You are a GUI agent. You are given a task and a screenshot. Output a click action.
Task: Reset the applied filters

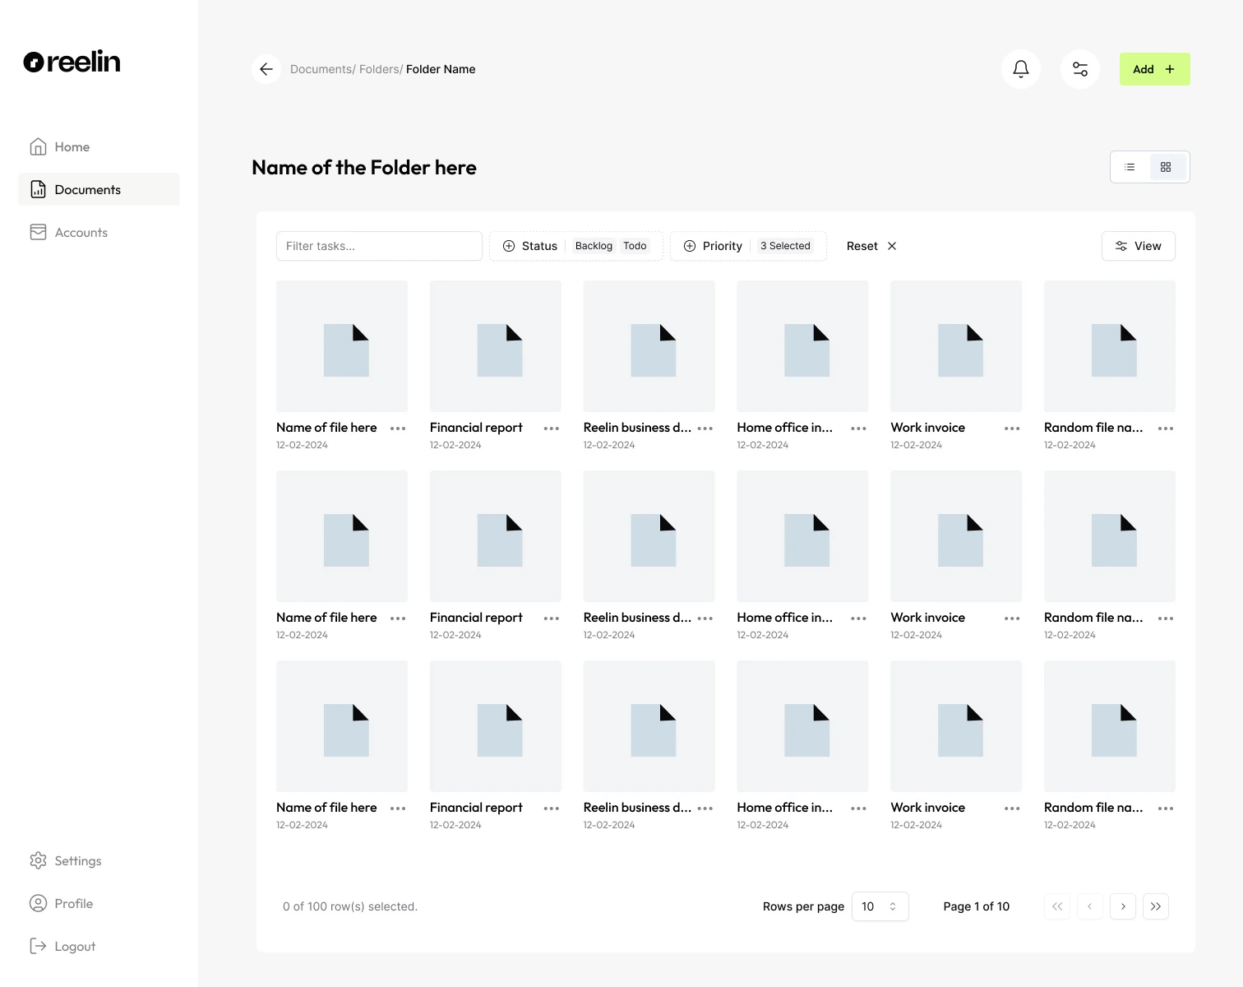871,246
